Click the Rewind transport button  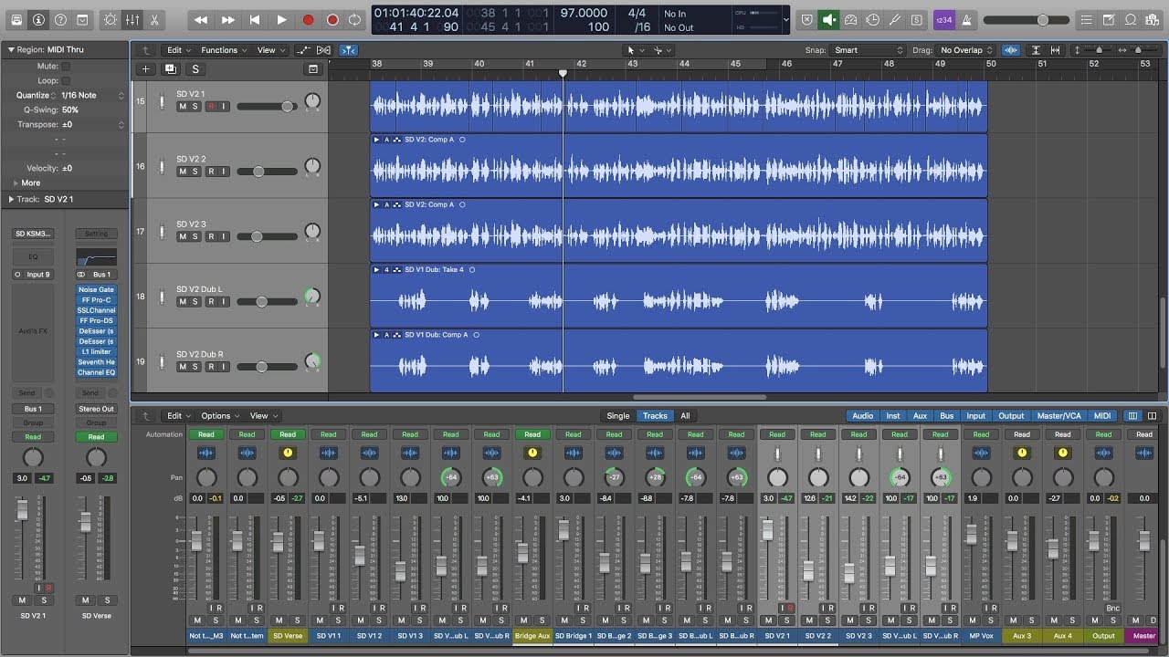click(x=201, y=19)
